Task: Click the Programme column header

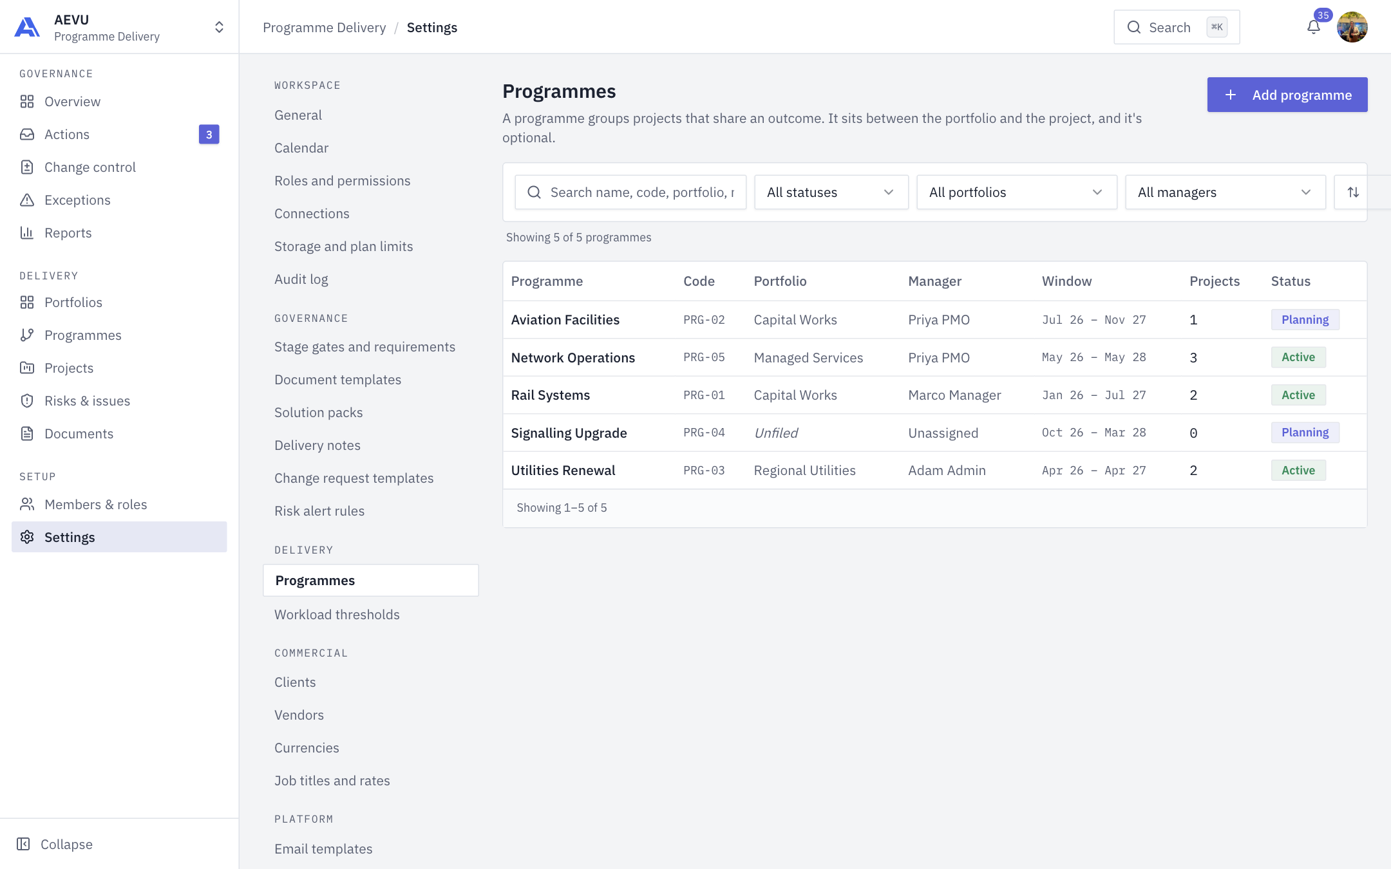Action: pos(547,281)
